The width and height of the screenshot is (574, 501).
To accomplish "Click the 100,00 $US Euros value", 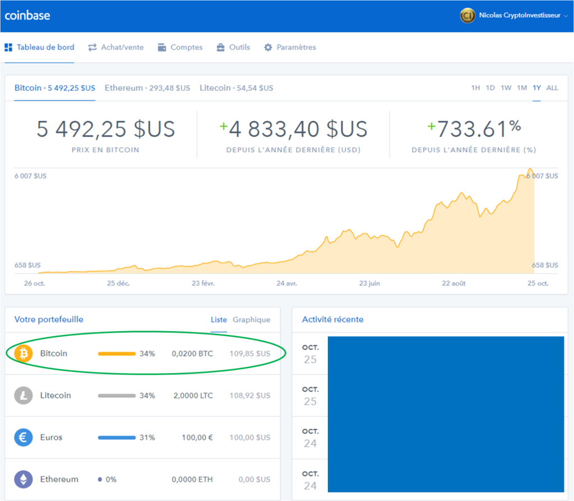I will pos(250,438).
